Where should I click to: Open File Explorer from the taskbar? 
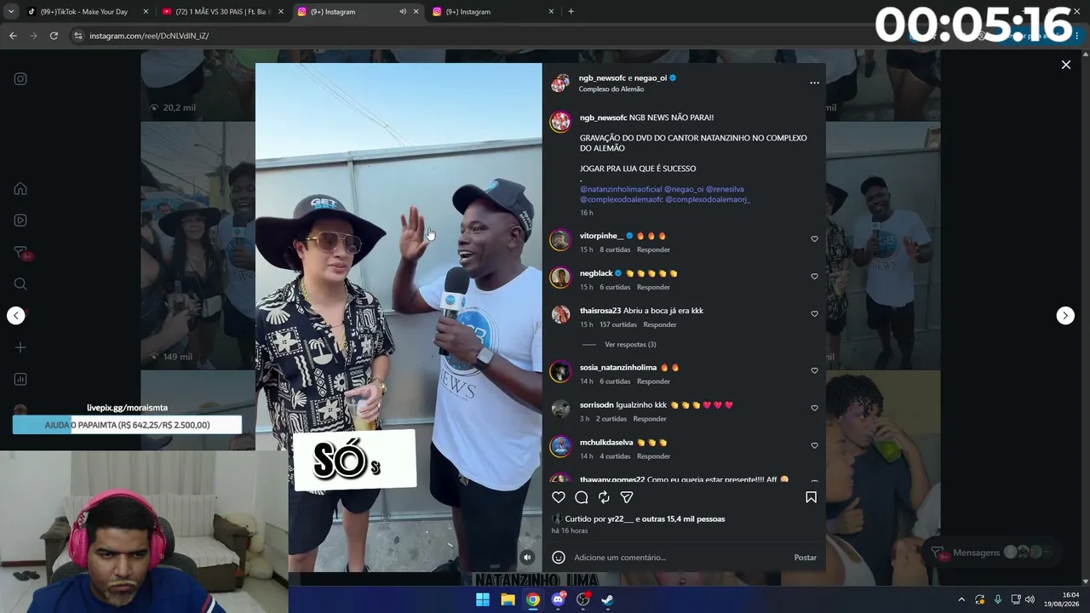tap(508, 599)
